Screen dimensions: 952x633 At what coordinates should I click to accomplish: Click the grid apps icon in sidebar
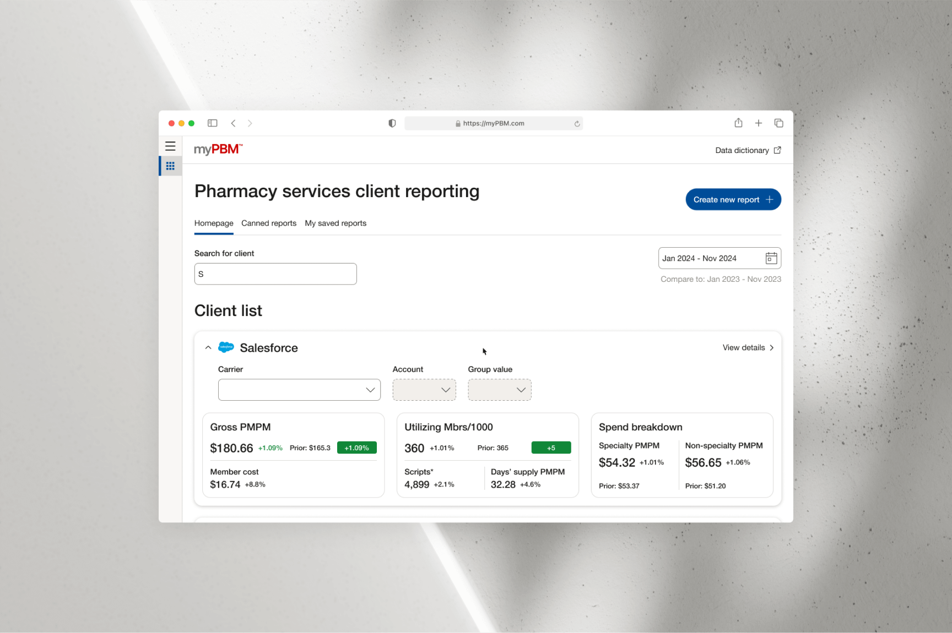coord(170,166)
